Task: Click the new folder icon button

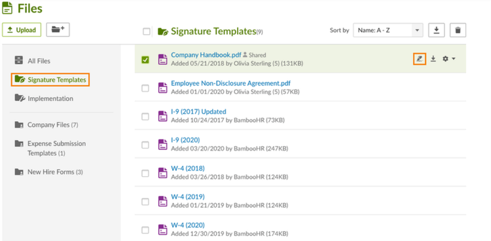Action: click(x=58, y=29)
